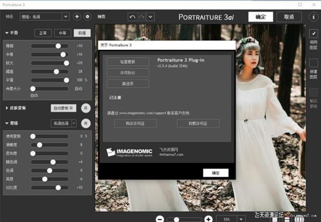This screenshot has width=321, height=222.
Task: Click the main 确定 confirm button in header
Action: pyautogui.click(x=261, y=17)
